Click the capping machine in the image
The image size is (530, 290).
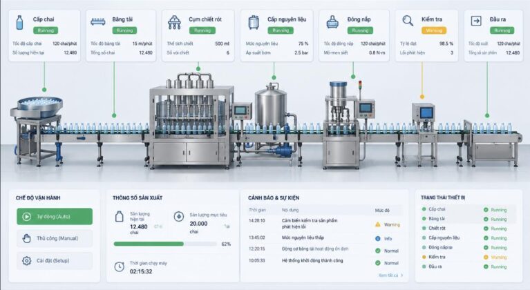pos(341,125)
